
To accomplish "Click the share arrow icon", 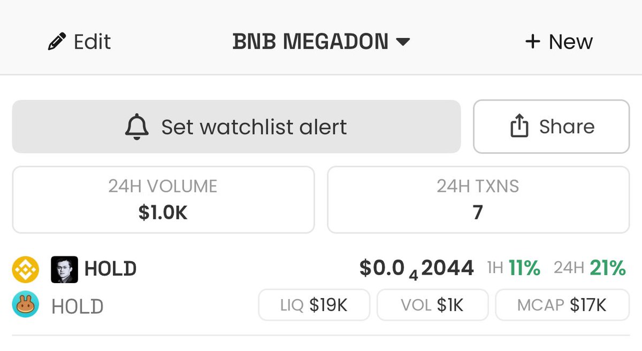I will pyautogui.click(x=519, y=127).
